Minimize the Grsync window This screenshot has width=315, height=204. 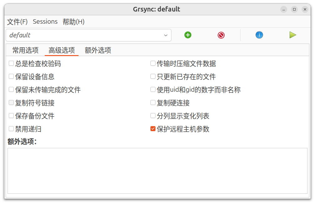284,9
